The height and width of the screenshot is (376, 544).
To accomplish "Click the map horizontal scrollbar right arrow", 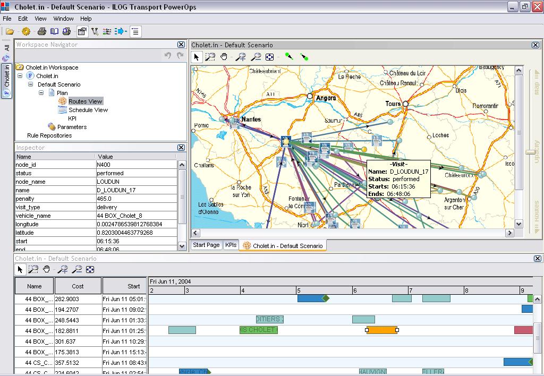I will 509,233.
